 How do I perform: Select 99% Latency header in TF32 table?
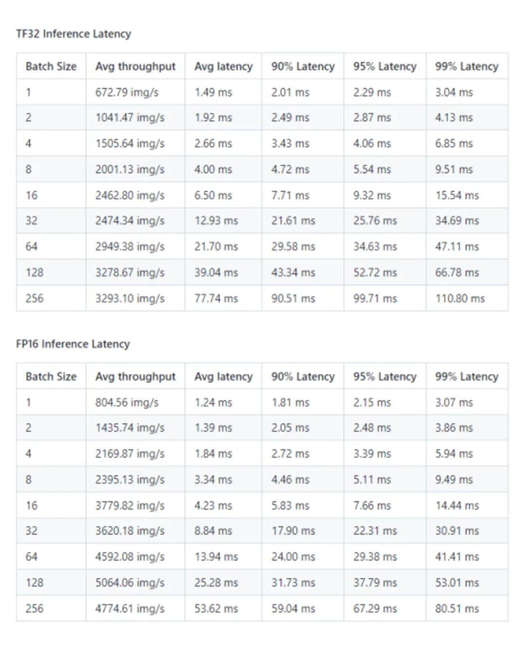467,67
